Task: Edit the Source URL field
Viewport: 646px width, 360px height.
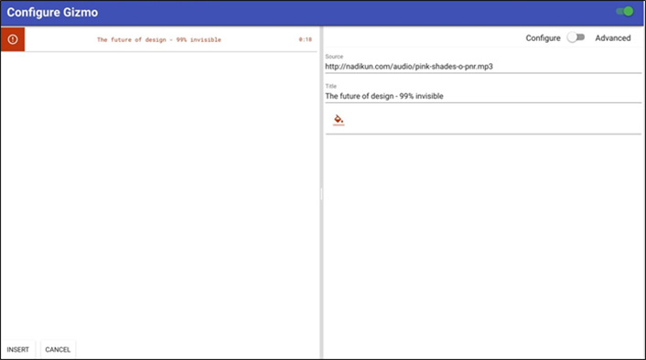Action: [483, 67]
